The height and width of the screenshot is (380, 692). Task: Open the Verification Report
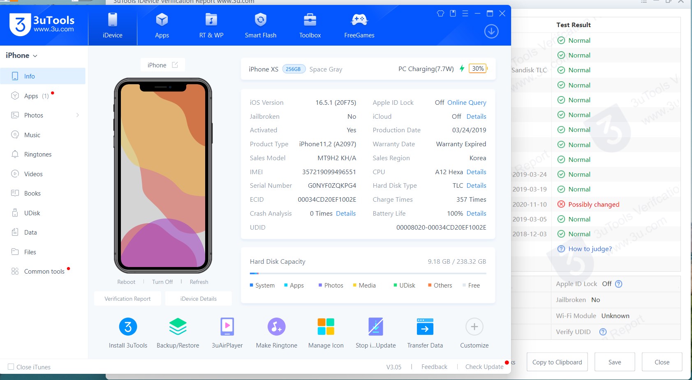127,299
